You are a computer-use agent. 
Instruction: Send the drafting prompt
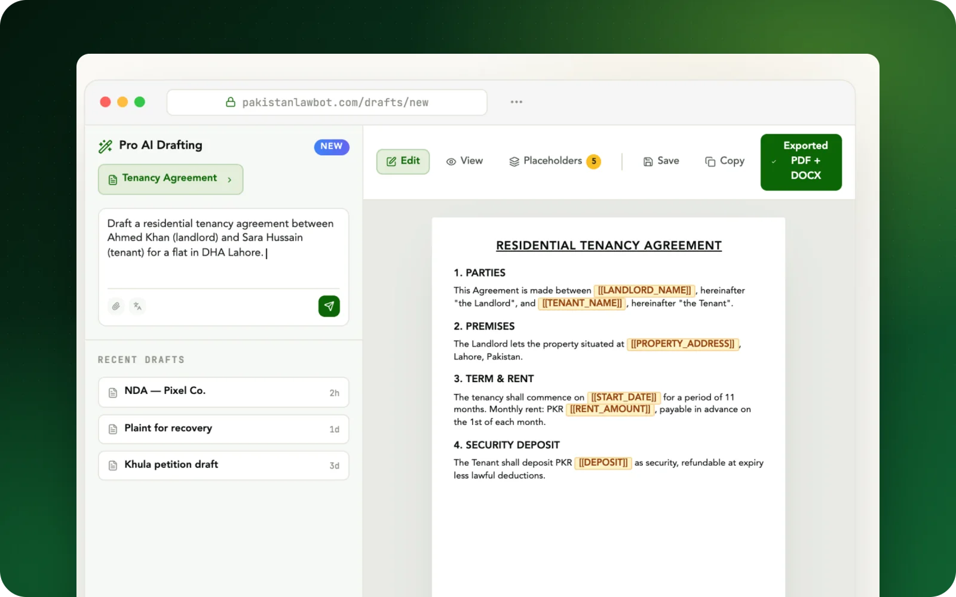[329, 306]
